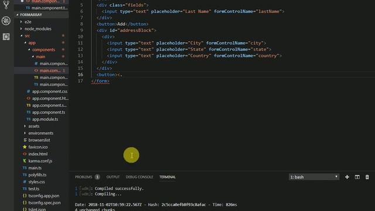The image size is (375, 211).
Task: Click line number 10 in gutter
Action: pyautogui.click(x=80, y=36)
